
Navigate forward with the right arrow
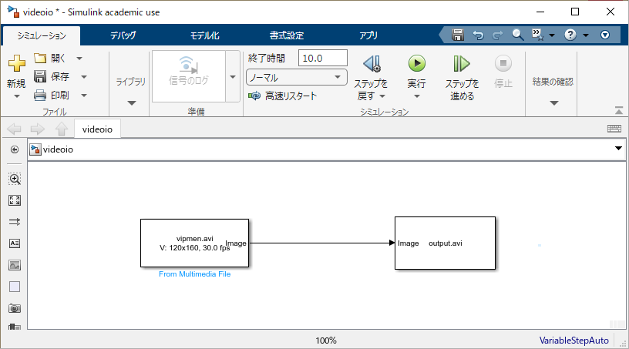click(38, 129)
